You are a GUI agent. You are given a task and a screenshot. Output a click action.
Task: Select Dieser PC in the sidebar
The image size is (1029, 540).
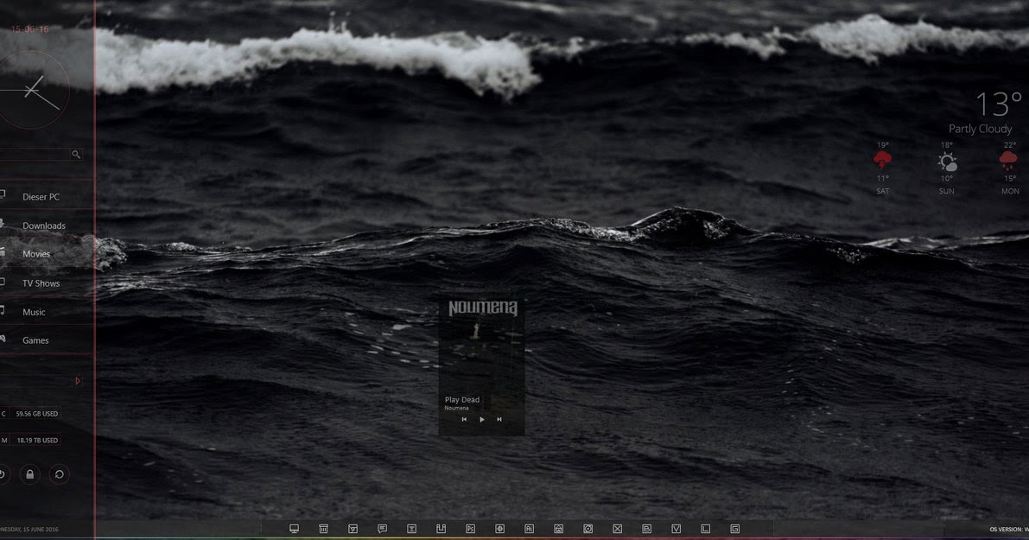coord(41,196)
